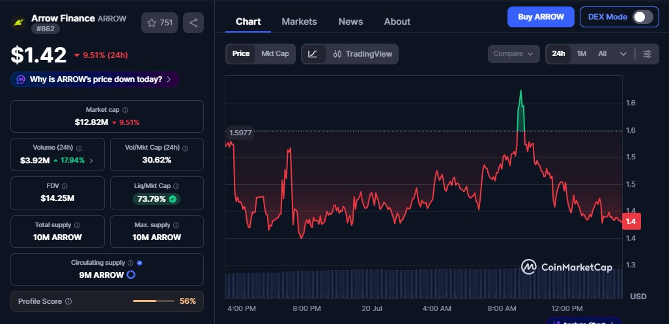Click the USD currency label
Viewport: 669px width, 324px height.
(638, 296)
